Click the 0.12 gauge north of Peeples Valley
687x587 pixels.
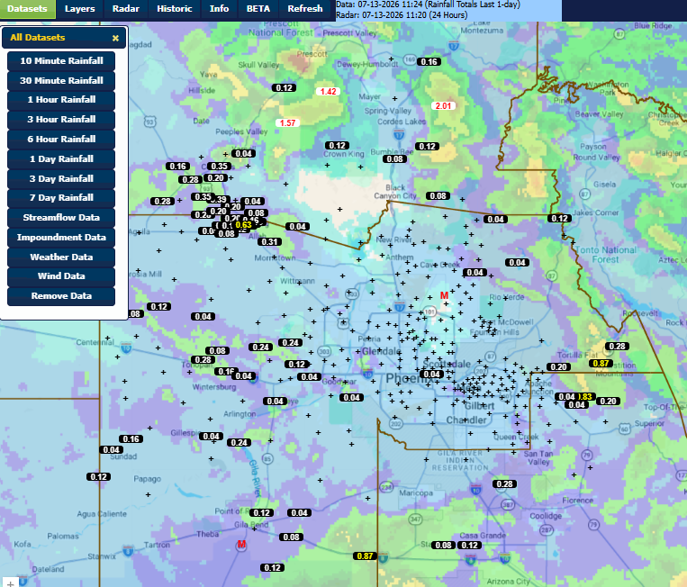[285, 88]
